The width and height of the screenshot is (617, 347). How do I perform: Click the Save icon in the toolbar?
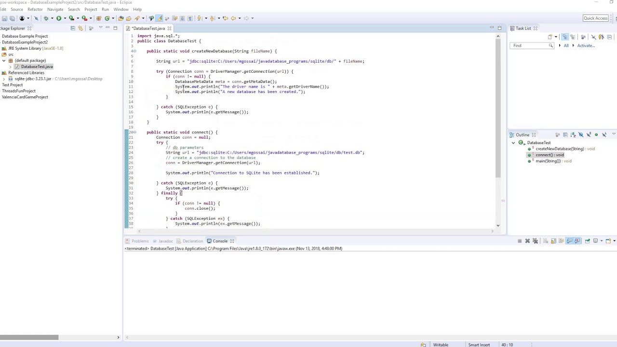[4, 18]
